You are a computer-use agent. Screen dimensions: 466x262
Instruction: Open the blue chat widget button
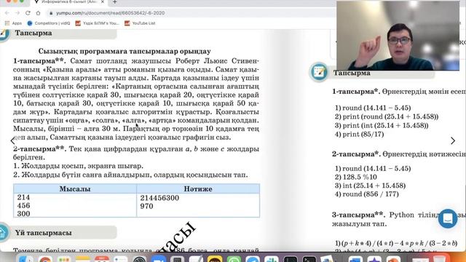coord(448,218)
